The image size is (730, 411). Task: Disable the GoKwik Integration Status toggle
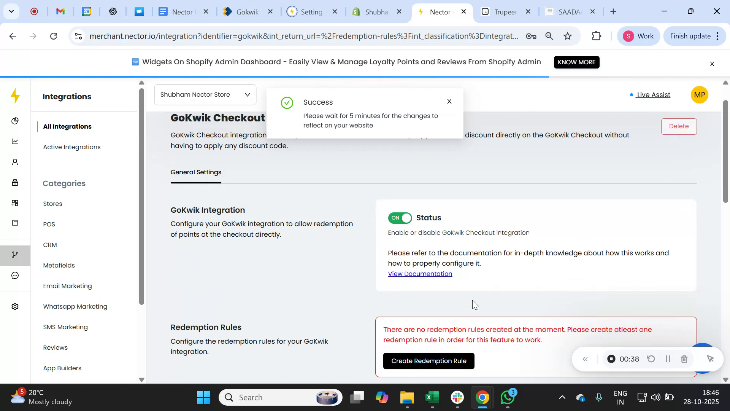[x=399, y=218]
